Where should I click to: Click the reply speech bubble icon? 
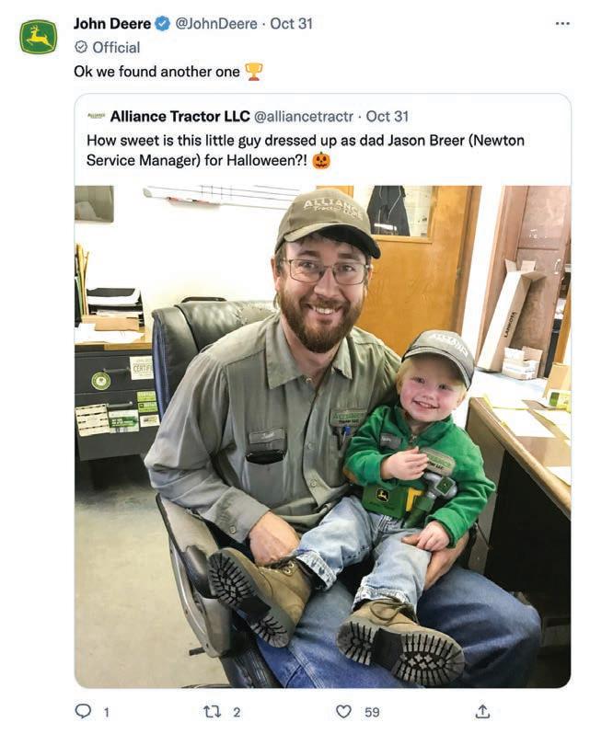(x=83, y=711)
